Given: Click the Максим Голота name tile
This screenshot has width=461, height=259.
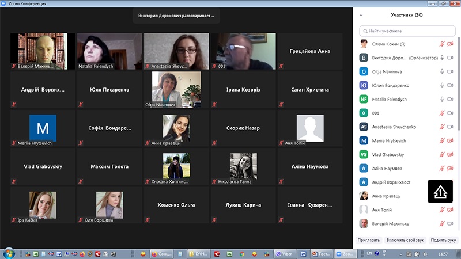Looking at the screenshot, I should [x=109, y=166].
